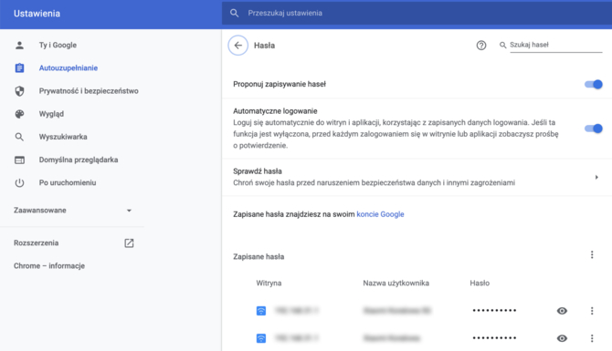Click the Proponuj zapisywanie haseł label
Image resolution: width=612 pixels, height=351 pixels.
pos(280,84)
